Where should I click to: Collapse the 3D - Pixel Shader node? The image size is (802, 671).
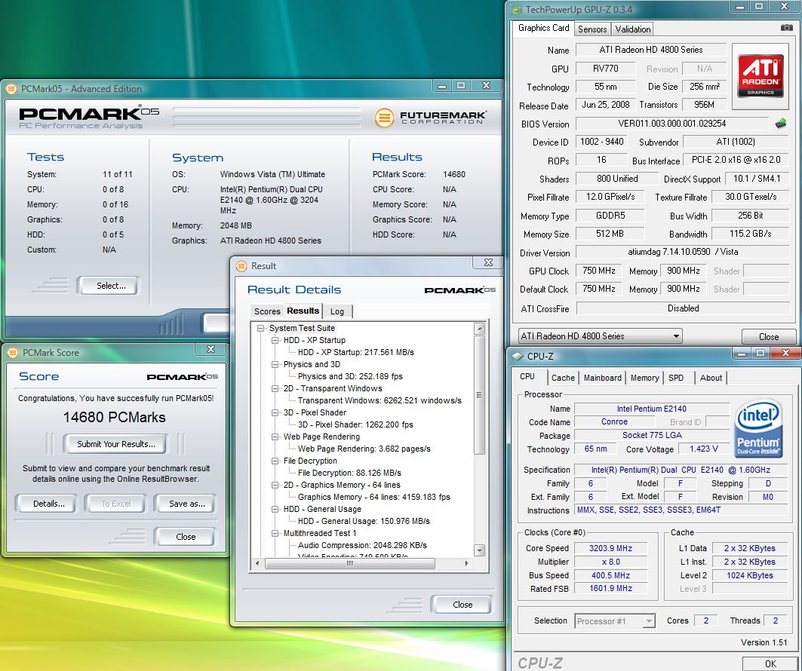tap(275, 412)
